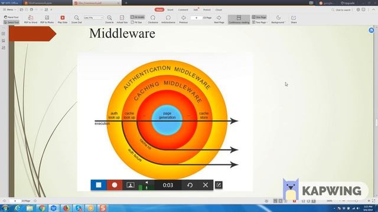Restart the recording with undo arrow
Screen dimensions: 378x212
click(x=190, y=185)
